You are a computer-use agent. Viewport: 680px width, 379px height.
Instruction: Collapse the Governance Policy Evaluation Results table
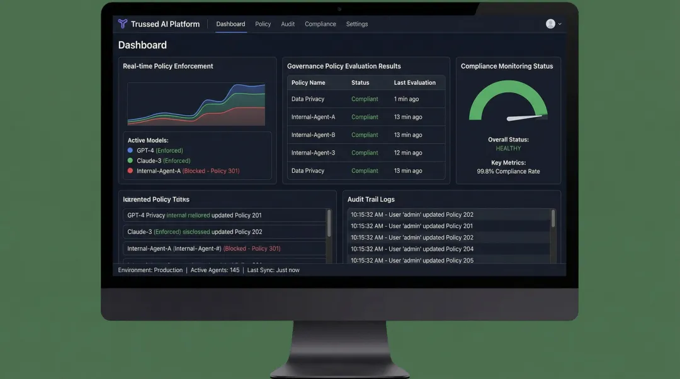(x=344, y=65)
